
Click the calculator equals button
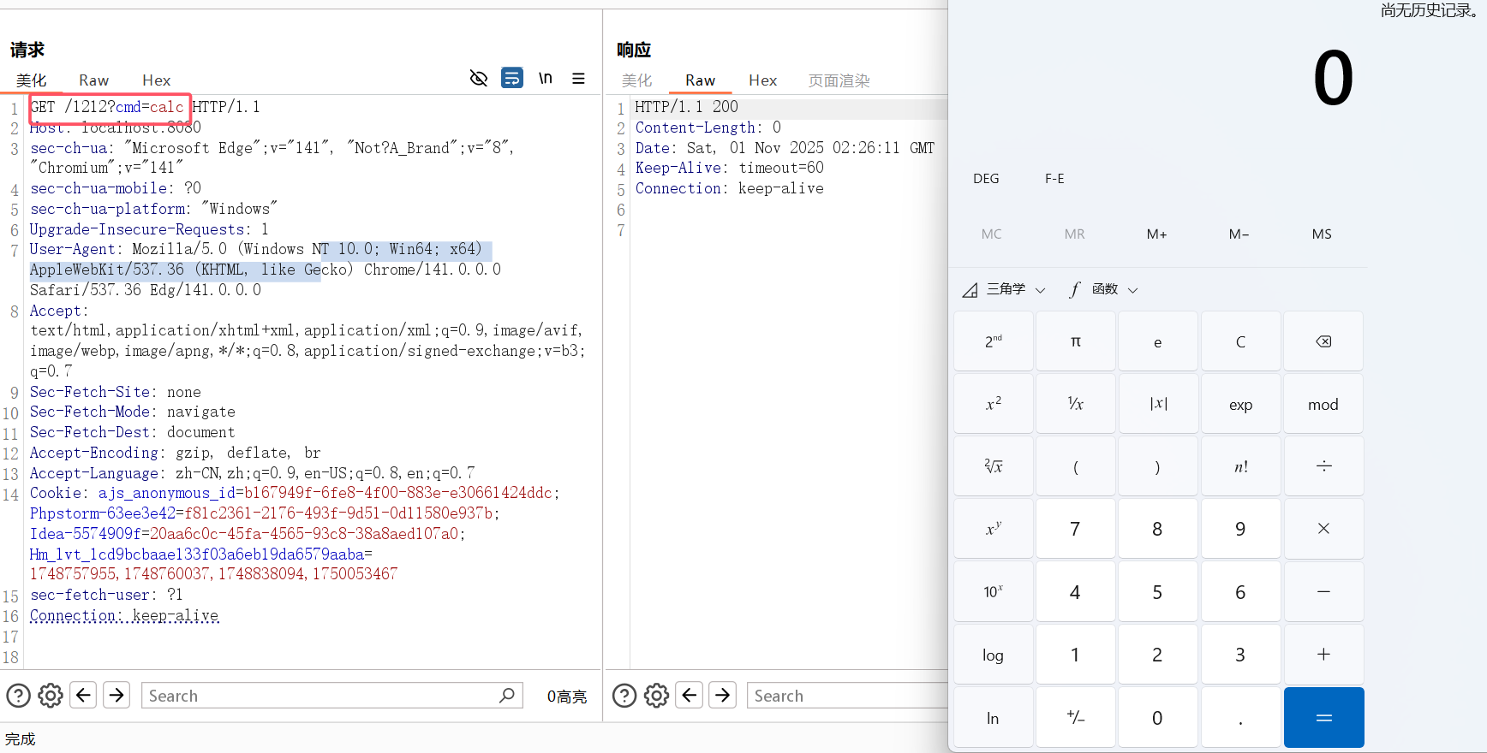pos(1323,718)
